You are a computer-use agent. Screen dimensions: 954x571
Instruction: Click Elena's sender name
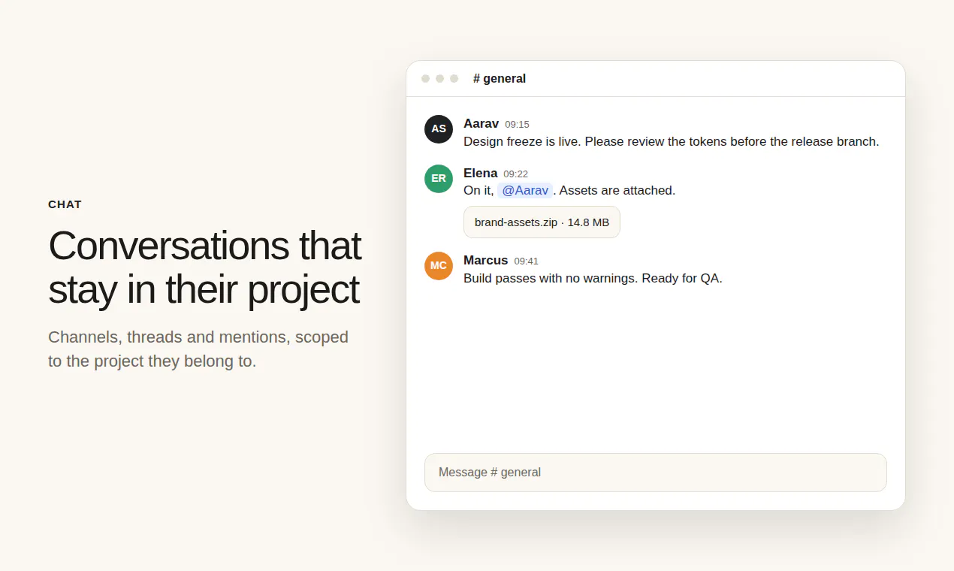tap(480, 173)
